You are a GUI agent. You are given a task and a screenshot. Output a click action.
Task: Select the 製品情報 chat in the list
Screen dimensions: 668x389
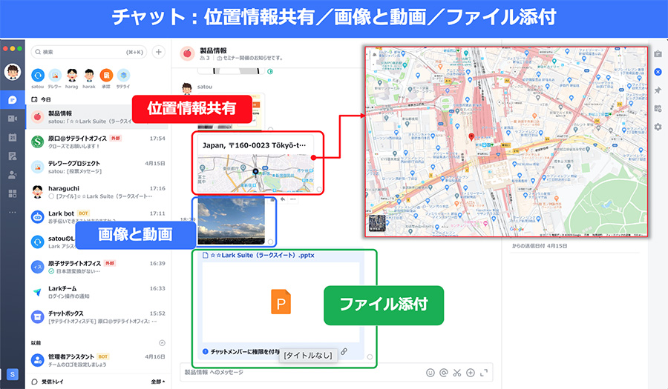point(98,117)
